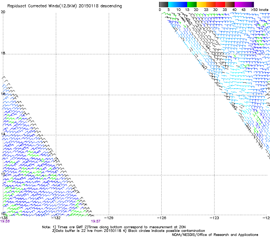This screenshot has width=270, height=237.
Task: Click the latitude axis label '12'
Action: (3, 174)
